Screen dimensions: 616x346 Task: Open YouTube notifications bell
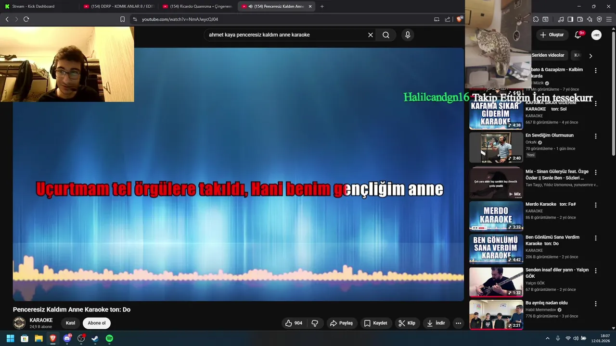pyautogui.click(x=578, y=35)
